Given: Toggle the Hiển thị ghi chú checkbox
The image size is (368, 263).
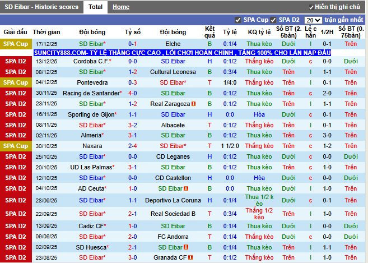Looking at the screenshot, I should pyautogui.click(x=311, y=7).
